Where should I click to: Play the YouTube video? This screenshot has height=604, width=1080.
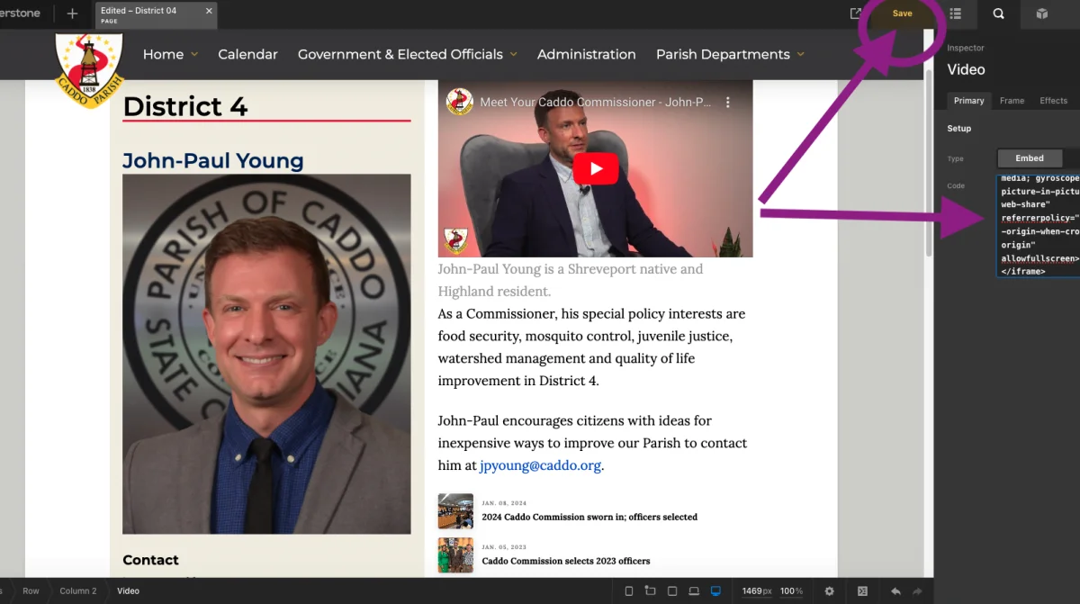[595, 168]
